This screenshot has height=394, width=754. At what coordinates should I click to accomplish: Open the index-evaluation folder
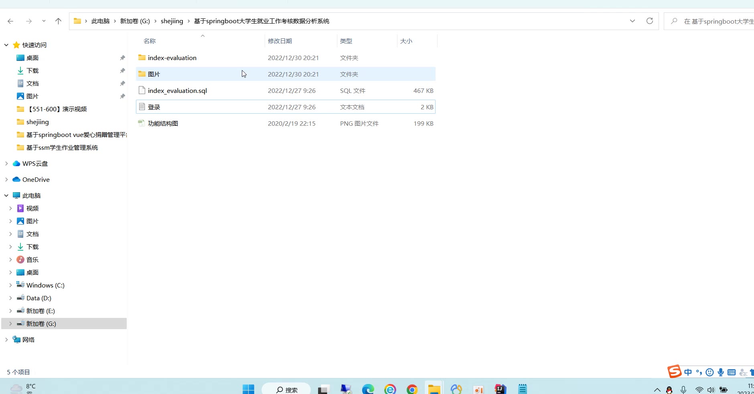pos(172,58)
